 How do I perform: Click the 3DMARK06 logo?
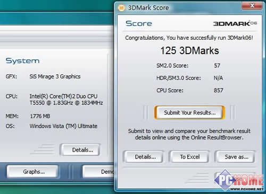tap(235, 23)
